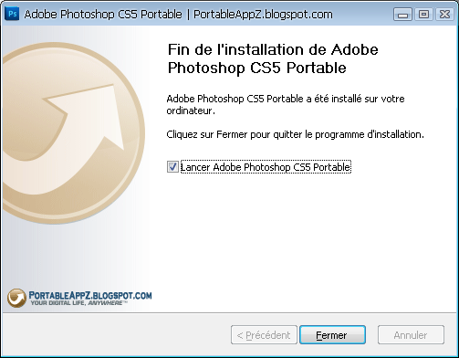Click the "Your digital life, anywhere" tagline
Image resolution: width=459 pixels, height=358 pixels.
pos(78,303)
